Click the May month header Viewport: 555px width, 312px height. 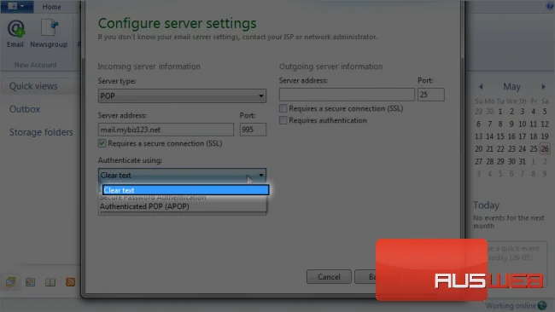click(511, 87)
